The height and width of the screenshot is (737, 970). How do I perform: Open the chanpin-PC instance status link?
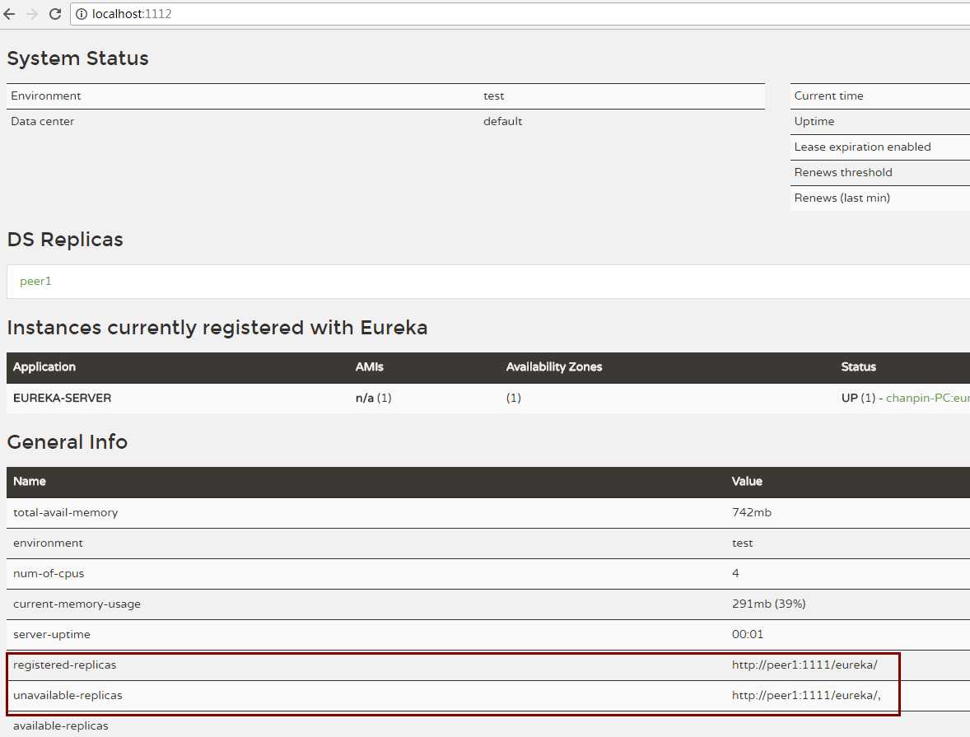tap(927, 398)
